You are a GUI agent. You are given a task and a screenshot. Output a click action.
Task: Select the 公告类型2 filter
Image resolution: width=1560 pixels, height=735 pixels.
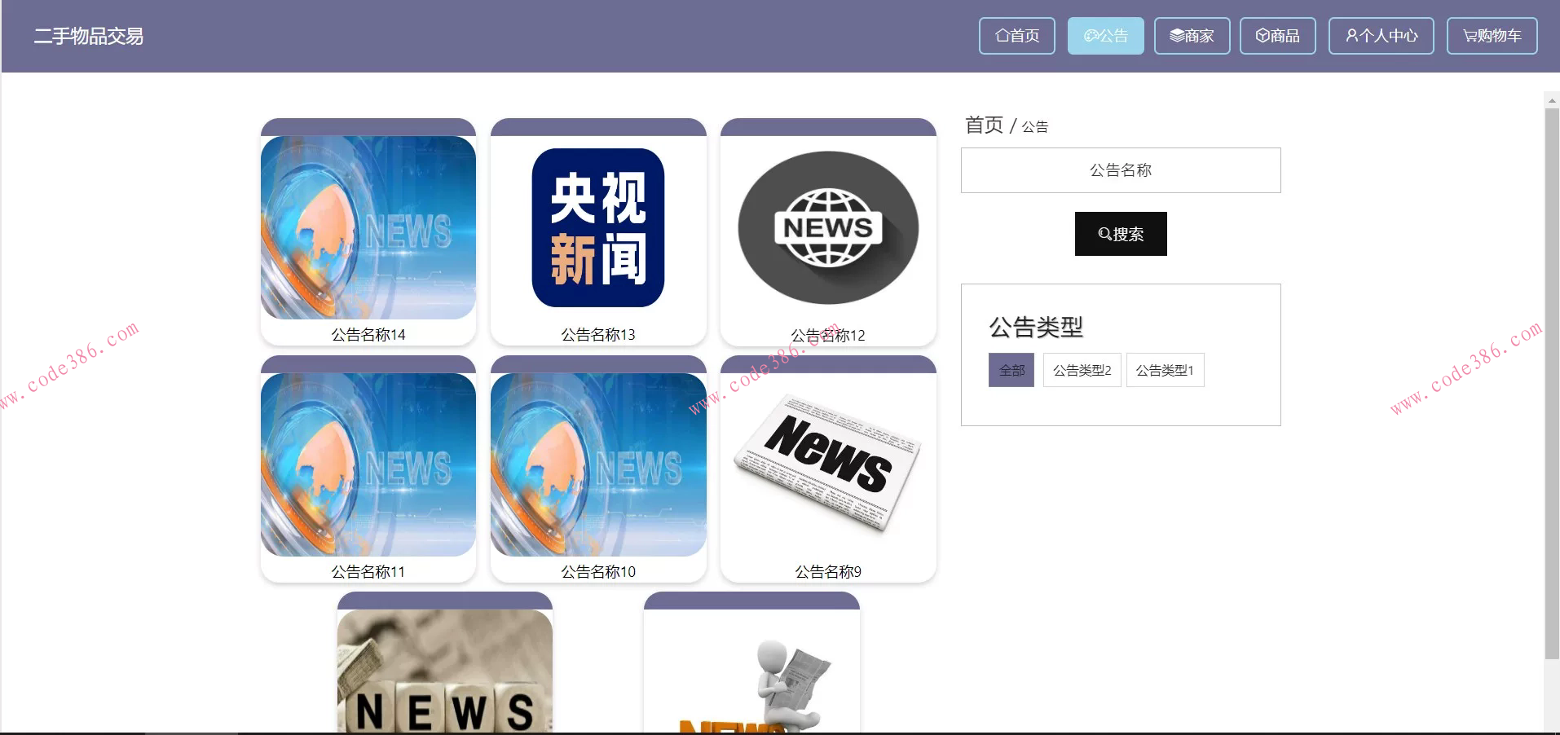(x=1082, y=369)
